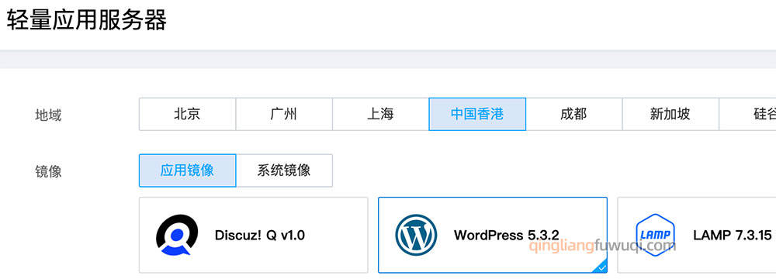Viewport: 776px width, 279px height.
Task: Switch to the 应用镜像 tab
Action: click(x=187, y=170)
